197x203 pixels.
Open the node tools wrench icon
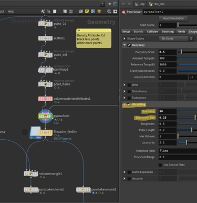point(43,12)
